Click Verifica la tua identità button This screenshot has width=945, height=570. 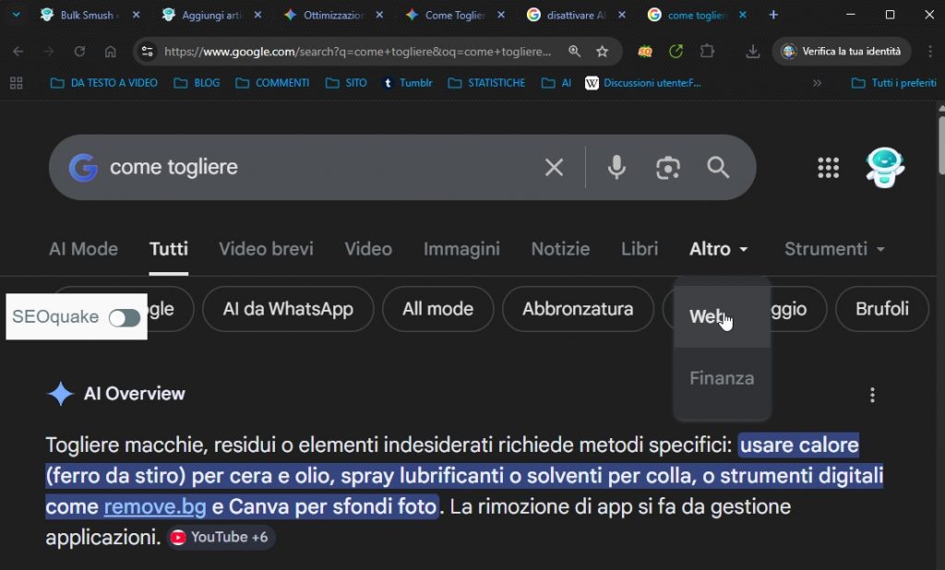(x=842, y=52)
